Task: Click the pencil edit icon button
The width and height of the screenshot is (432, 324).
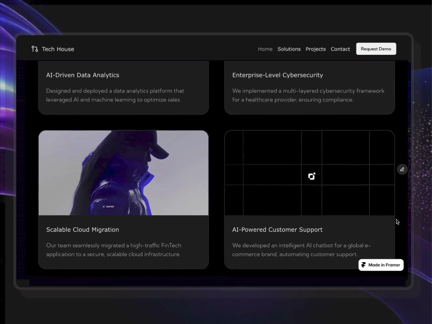Action: (x=402, y=169)
